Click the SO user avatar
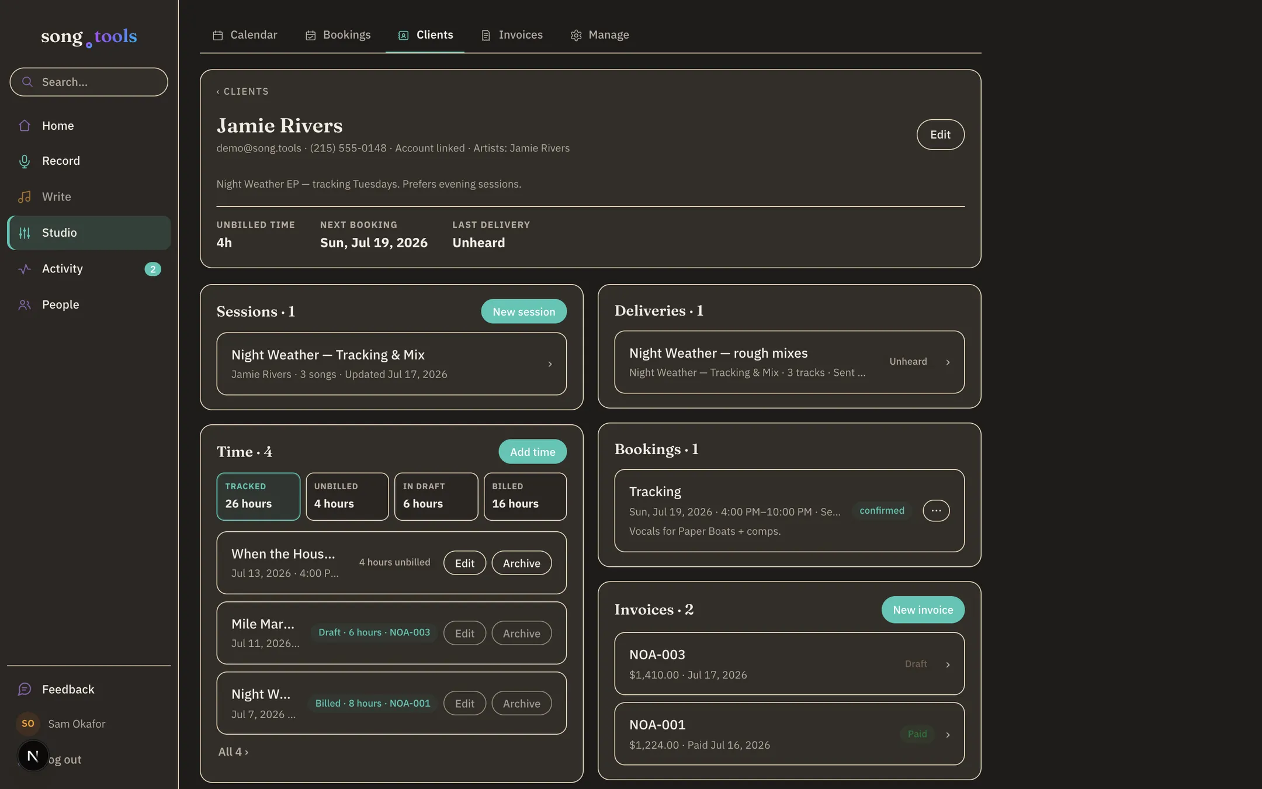Screen dimensions: 1262x789 [x=28, y=724]
